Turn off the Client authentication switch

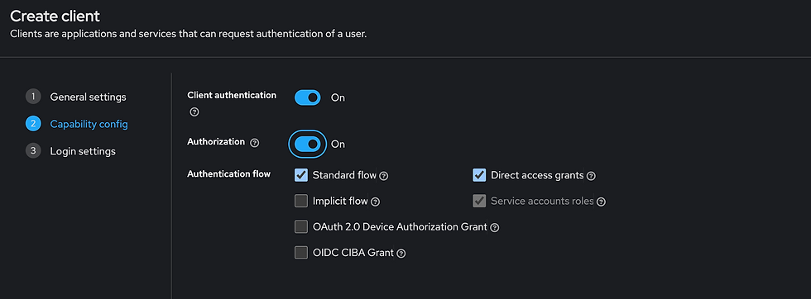(308, 97)
